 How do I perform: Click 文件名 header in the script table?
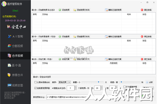click(45, 63)
